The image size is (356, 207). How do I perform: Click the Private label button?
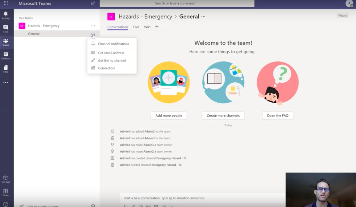tap(342, 16)
